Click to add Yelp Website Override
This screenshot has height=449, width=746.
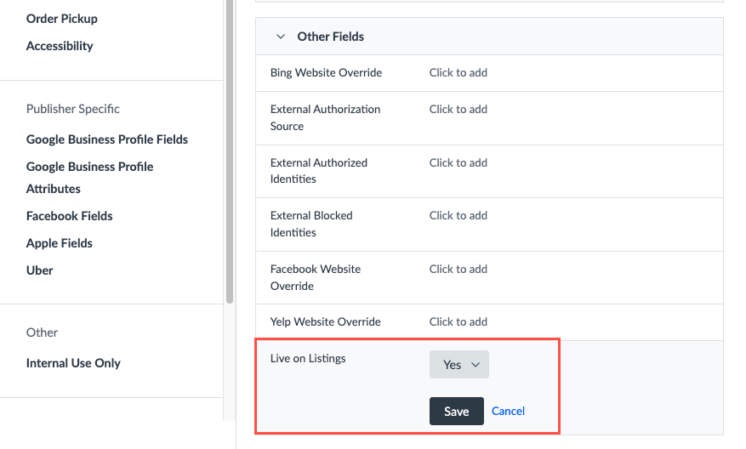click(x=458, y=322)
